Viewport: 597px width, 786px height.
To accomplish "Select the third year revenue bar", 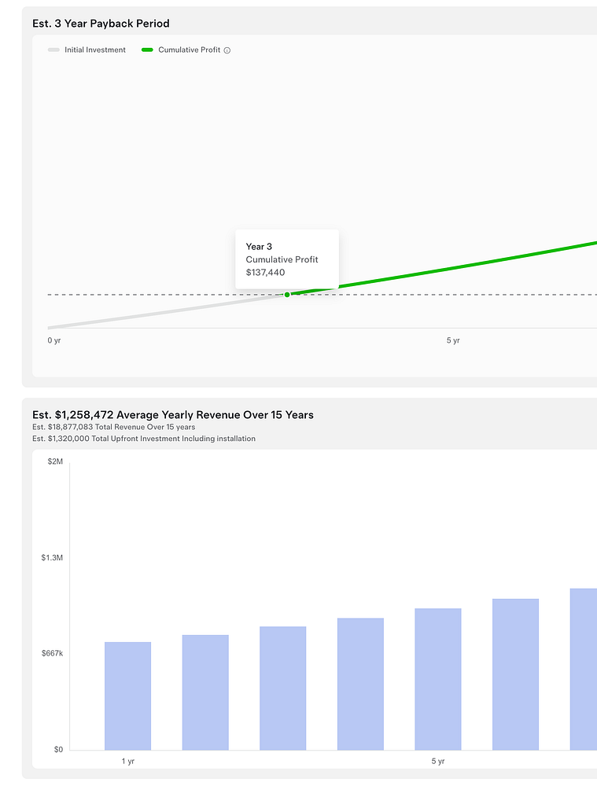I will 283,688.
